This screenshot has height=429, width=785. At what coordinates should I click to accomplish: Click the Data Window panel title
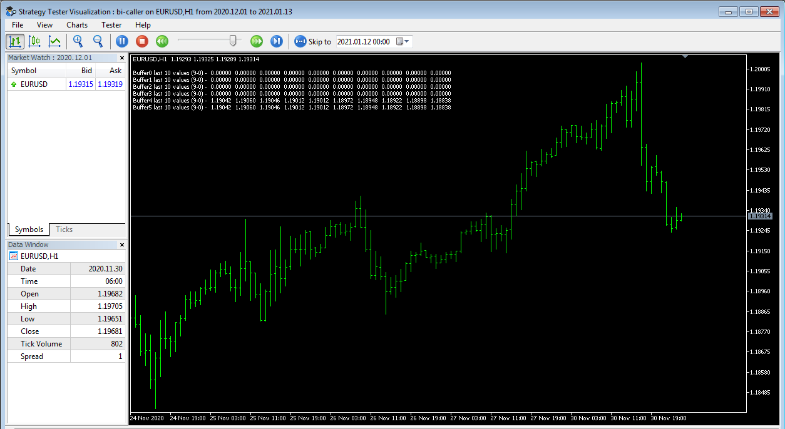pyautogui.click(x=28, y=245)
